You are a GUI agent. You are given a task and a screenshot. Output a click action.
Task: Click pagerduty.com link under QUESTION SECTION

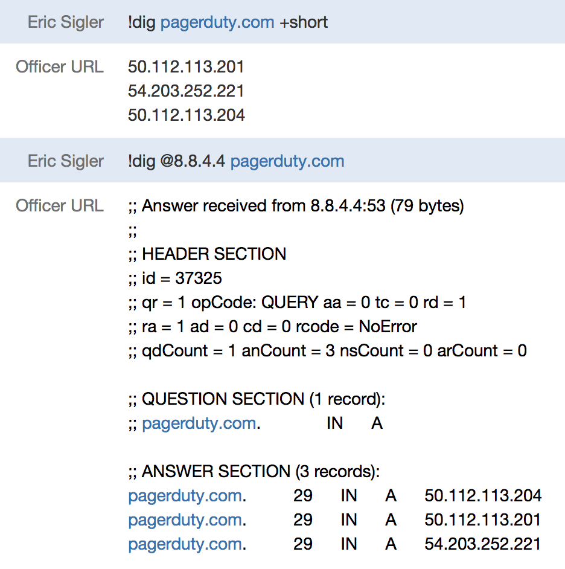point(199,423)
